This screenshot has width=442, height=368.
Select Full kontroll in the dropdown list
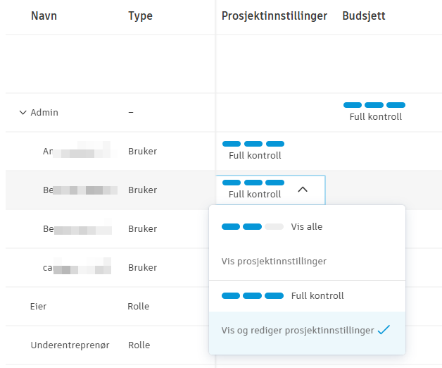(x=317, y=295)
